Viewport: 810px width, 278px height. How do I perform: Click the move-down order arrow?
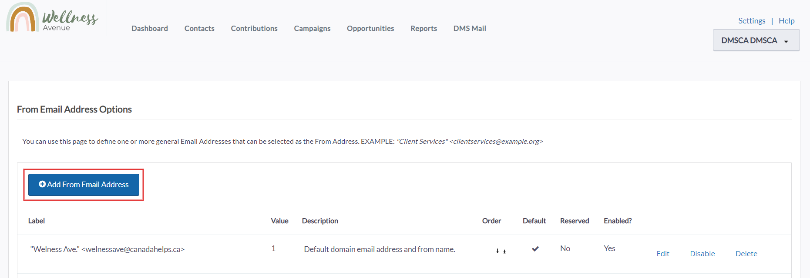[x=497, y=251]
